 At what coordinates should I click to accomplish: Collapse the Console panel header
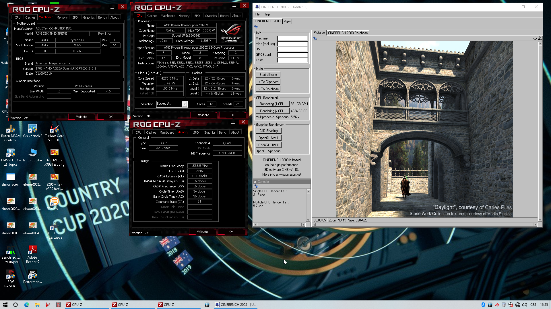[x=255, y=182]
